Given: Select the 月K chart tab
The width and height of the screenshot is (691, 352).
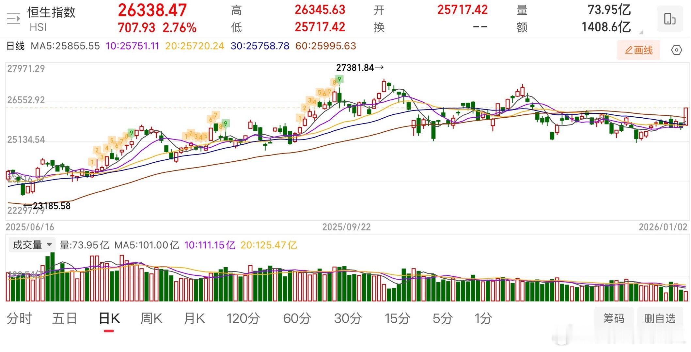Looking at the screenshot, I should (x=194, y=318).
